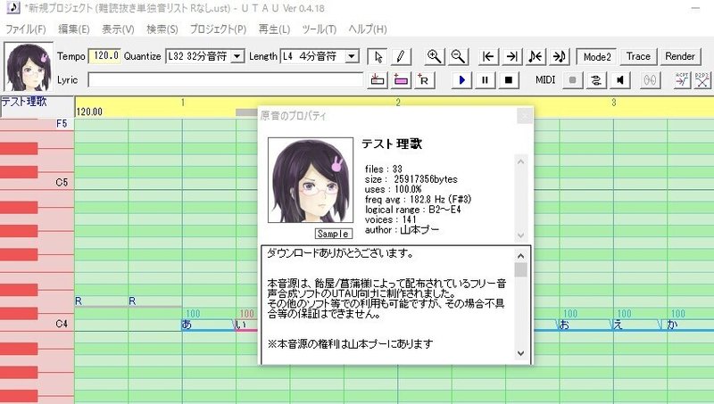This screenshot has height=404, width=714.
Task: Click the singer avatar in toolbar
Action: point(29,68)
